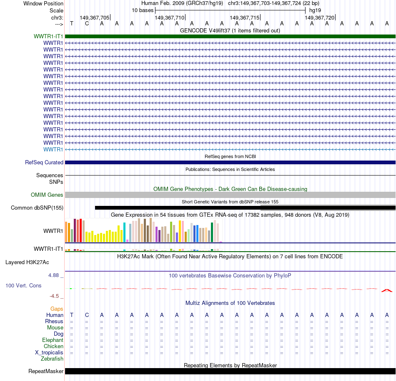This screenshot has width=396, height=381.
Task: Click the RefSeq Curated track label
Action: (x=44, y=162)
